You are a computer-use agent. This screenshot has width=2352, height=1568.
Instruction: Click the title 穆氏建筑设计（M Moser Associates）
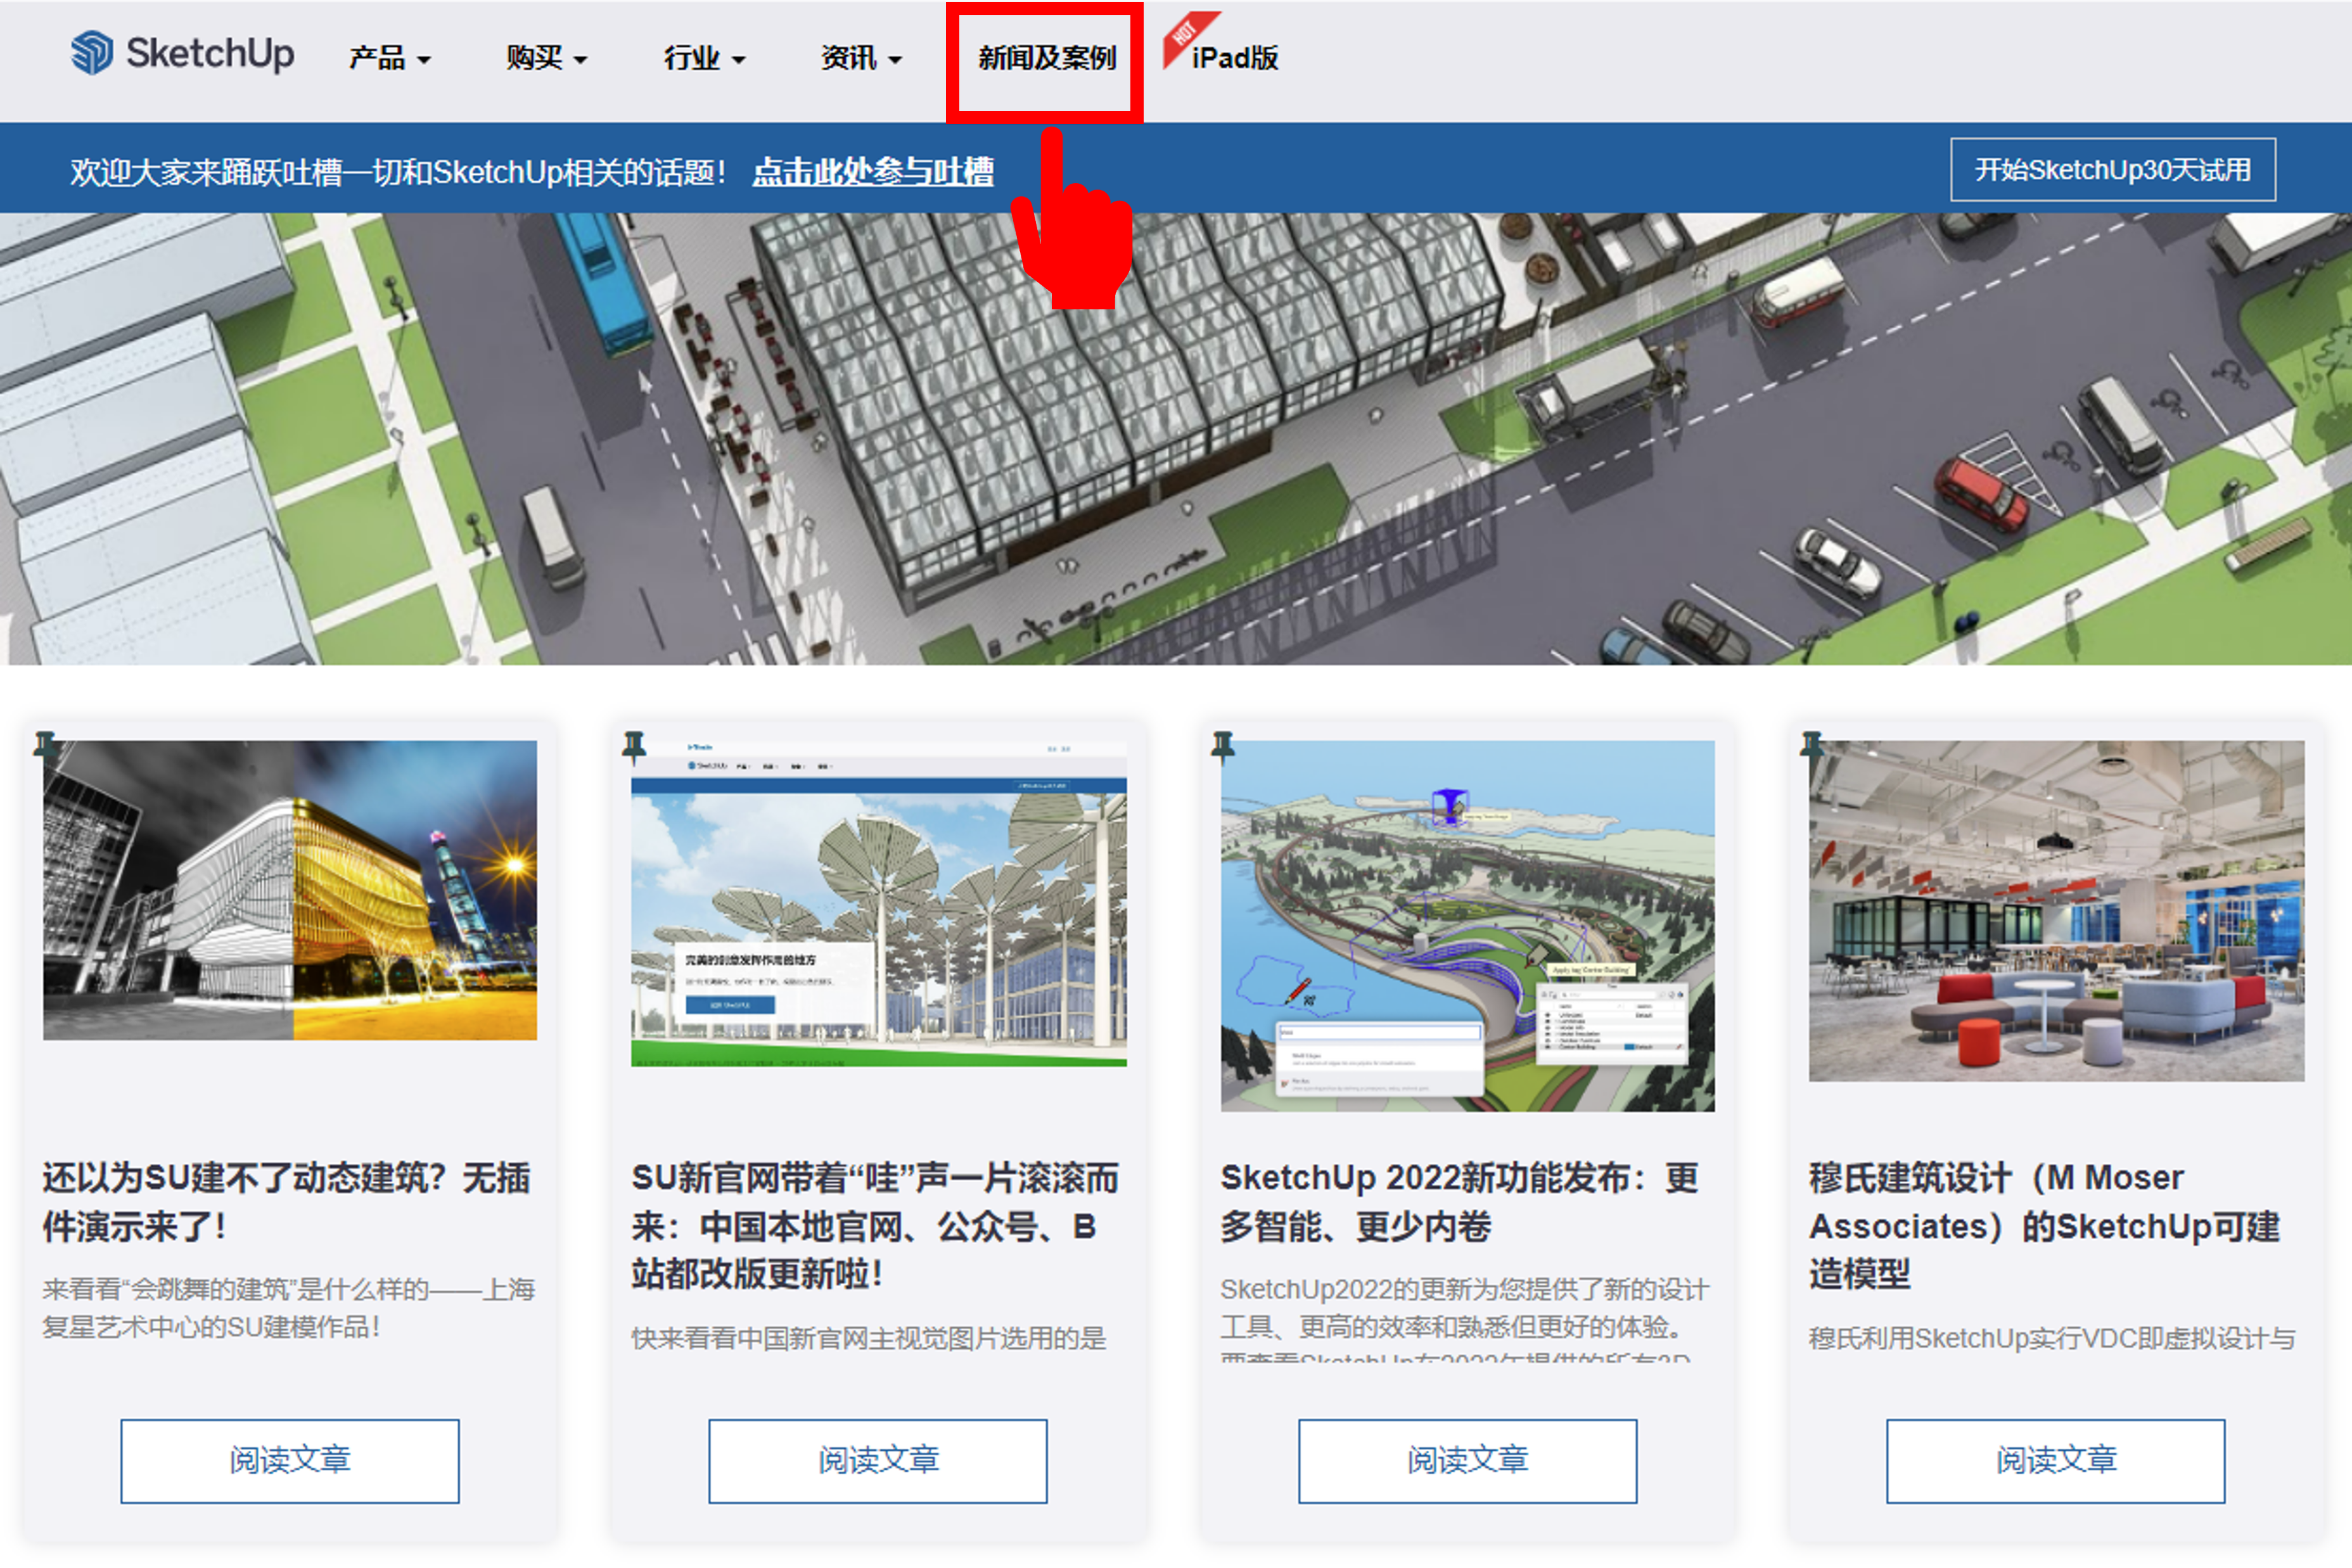pos(2045,1226)
